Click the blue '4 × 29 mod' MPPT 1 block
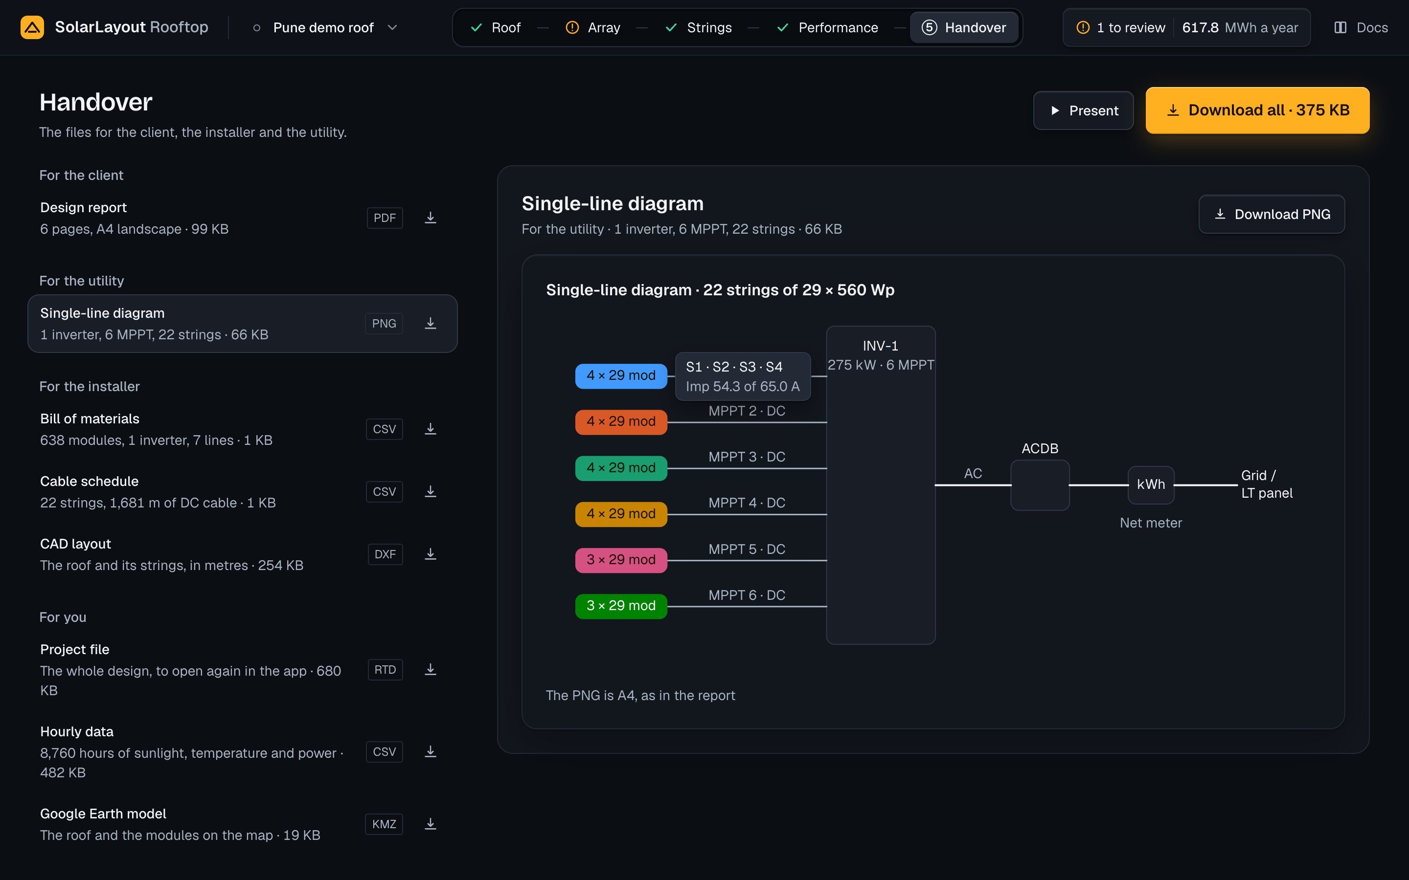The height and width of the screenshot is (880, 1409). pyautogui.click(x=621, y=376)
